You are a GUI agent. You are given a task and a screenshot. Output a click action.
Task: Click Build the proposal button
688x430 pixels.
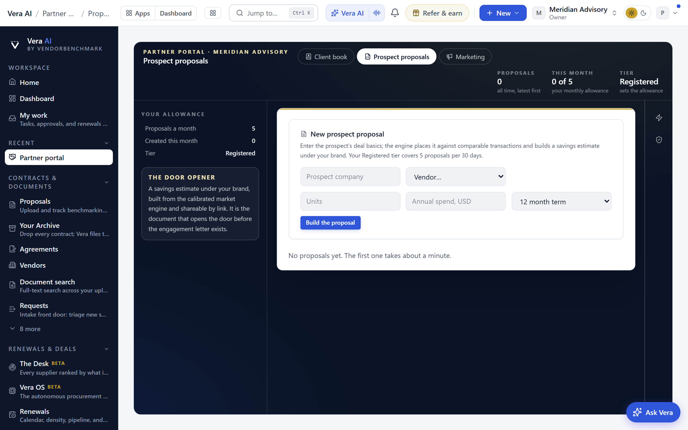pyautogui.click(x=330, y=223)
